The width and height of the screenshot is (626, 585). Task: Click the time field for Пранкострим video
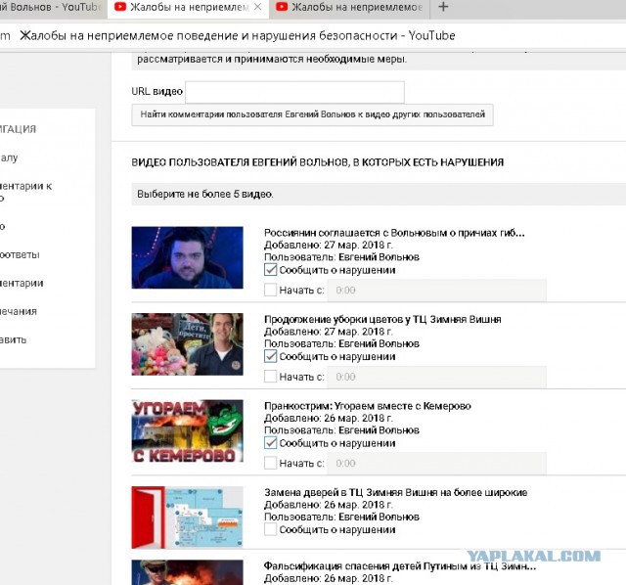(x=437, y=464)
